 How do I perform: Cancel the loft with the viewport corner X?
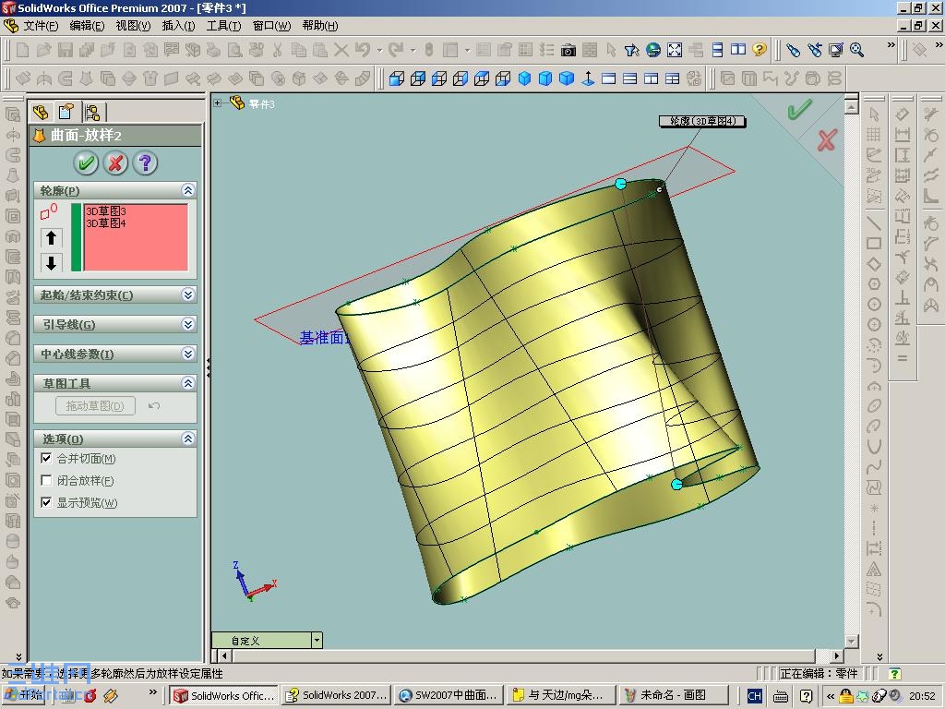827,140
